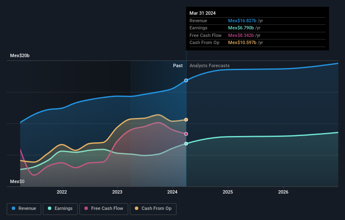Click the Cash From Op label in tooltip
345x220 pixels.
204,43
